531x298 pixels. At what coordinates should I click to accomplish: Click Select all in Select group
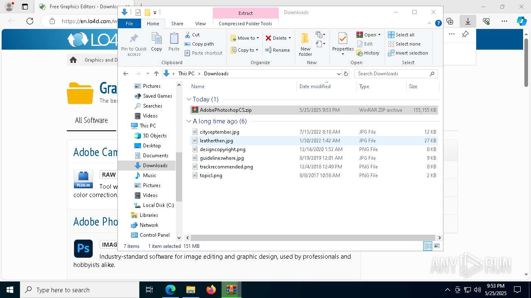(x=401, y=35)
